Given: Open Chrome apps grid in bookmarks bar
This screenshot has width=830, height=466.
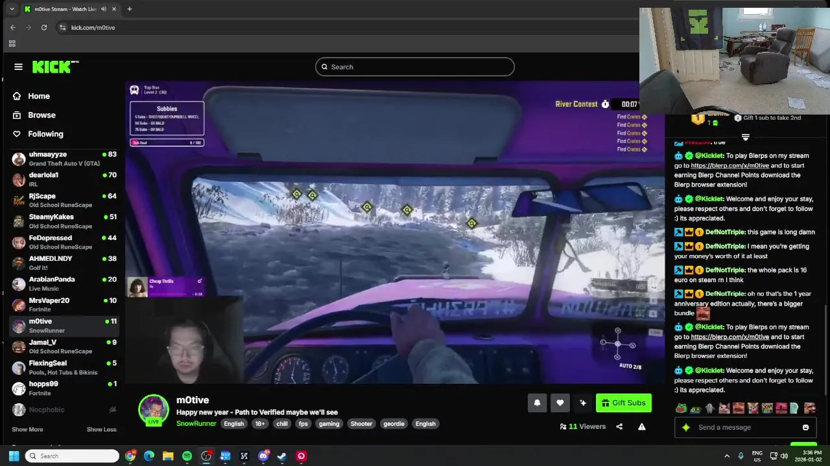Looking at the screenshot, I should click(12, 43).
